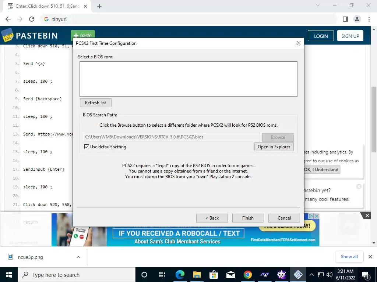The image size is (377, 282).
Task: Open the Pastebin LOGIN page
Action: (x=321, y=36)
